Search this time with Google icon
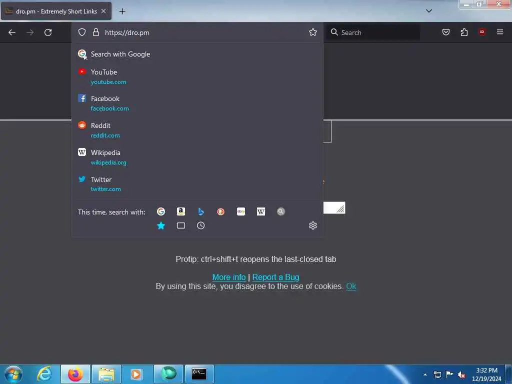The height and width of the screenshot is (384, 512). (161, 211)
